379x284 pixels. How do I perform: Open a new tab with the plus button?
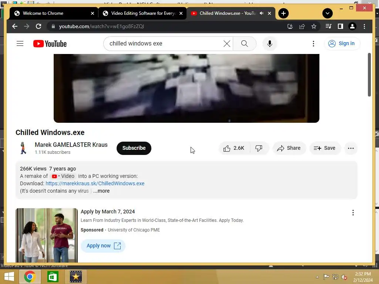coord(284,13)
